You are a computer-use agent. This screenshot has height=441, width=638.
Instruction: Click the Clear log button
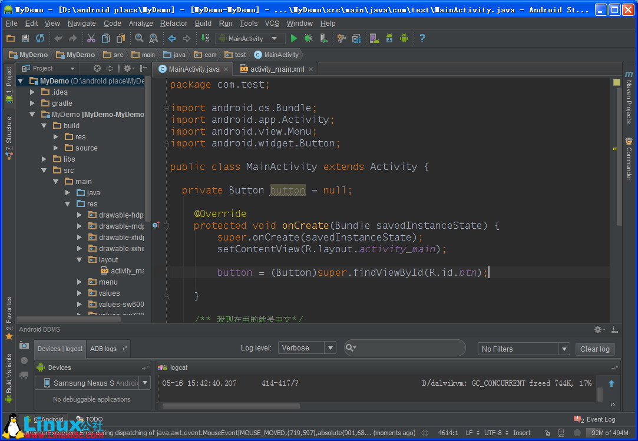click(594, 349)
